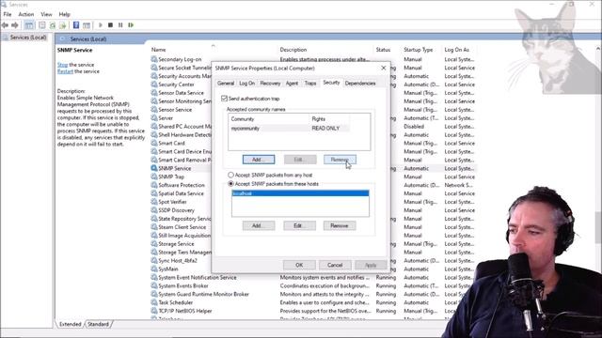Select Accept SNMP packets from any host
Image resolution: width=602 pixels, height=338 pixels.
pos(230,175)
